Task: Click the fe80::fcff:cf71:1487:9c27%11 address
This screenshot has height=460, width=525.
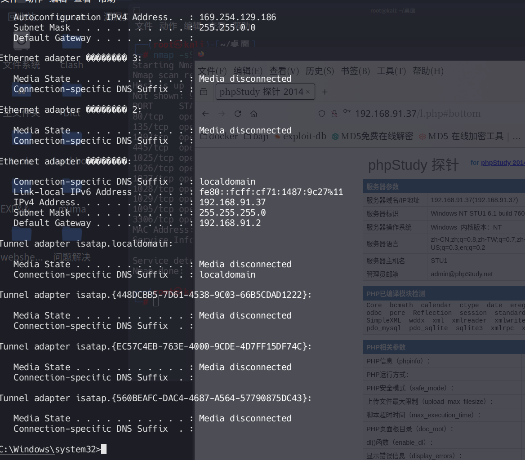Action: coord(271,192)
